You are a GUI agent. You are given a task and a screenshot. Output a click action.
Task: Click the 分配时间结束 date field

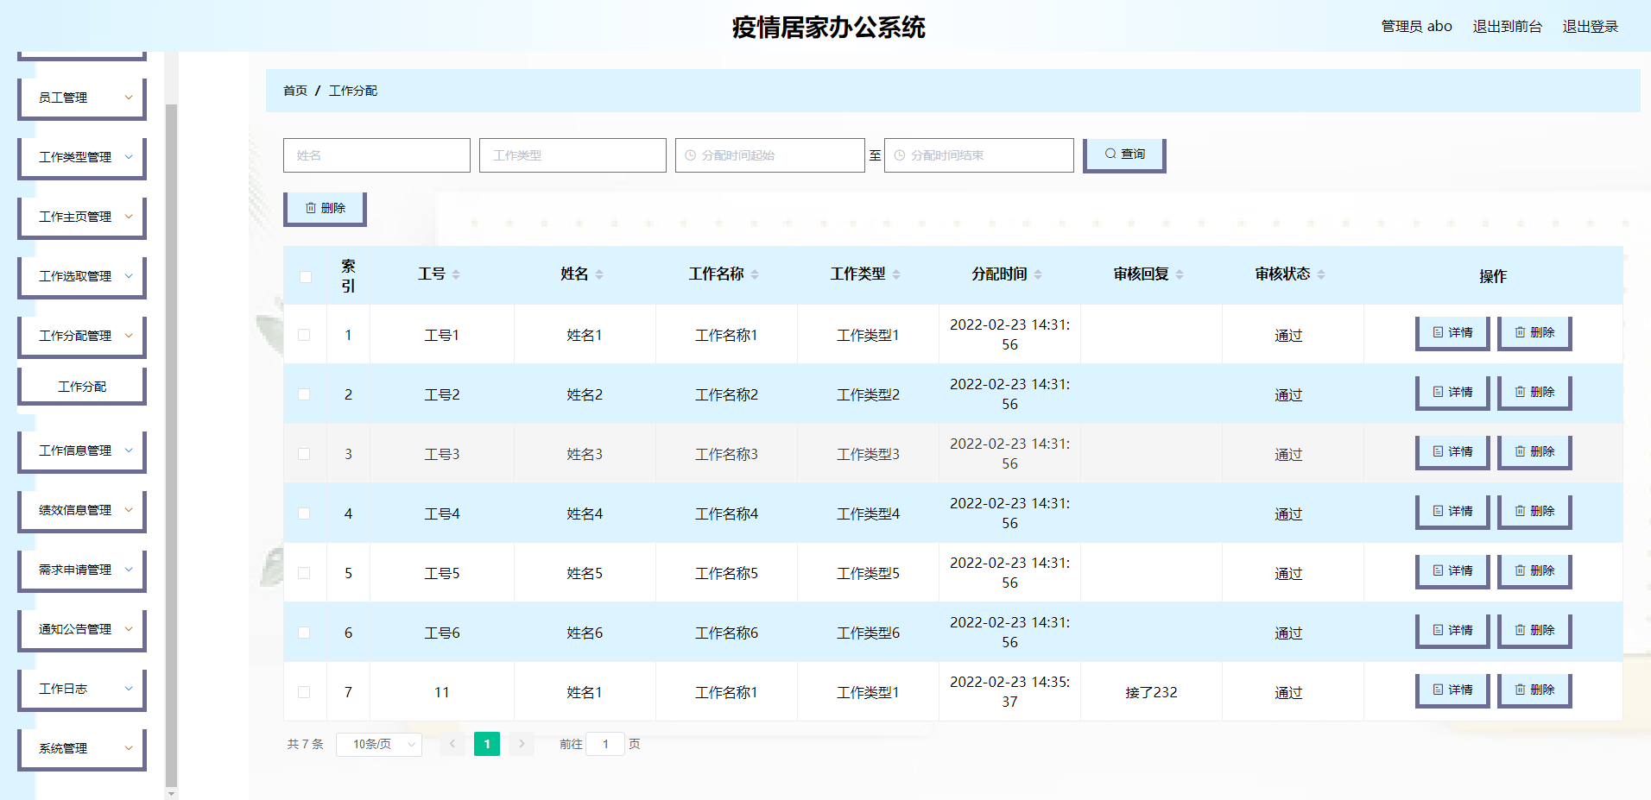(x=979, y=155)
